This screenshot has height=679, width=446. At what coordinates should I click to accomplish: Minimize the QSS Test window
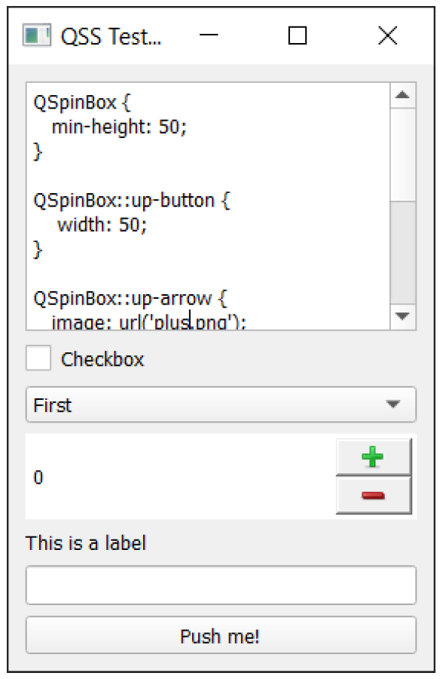tap(209, 35)
